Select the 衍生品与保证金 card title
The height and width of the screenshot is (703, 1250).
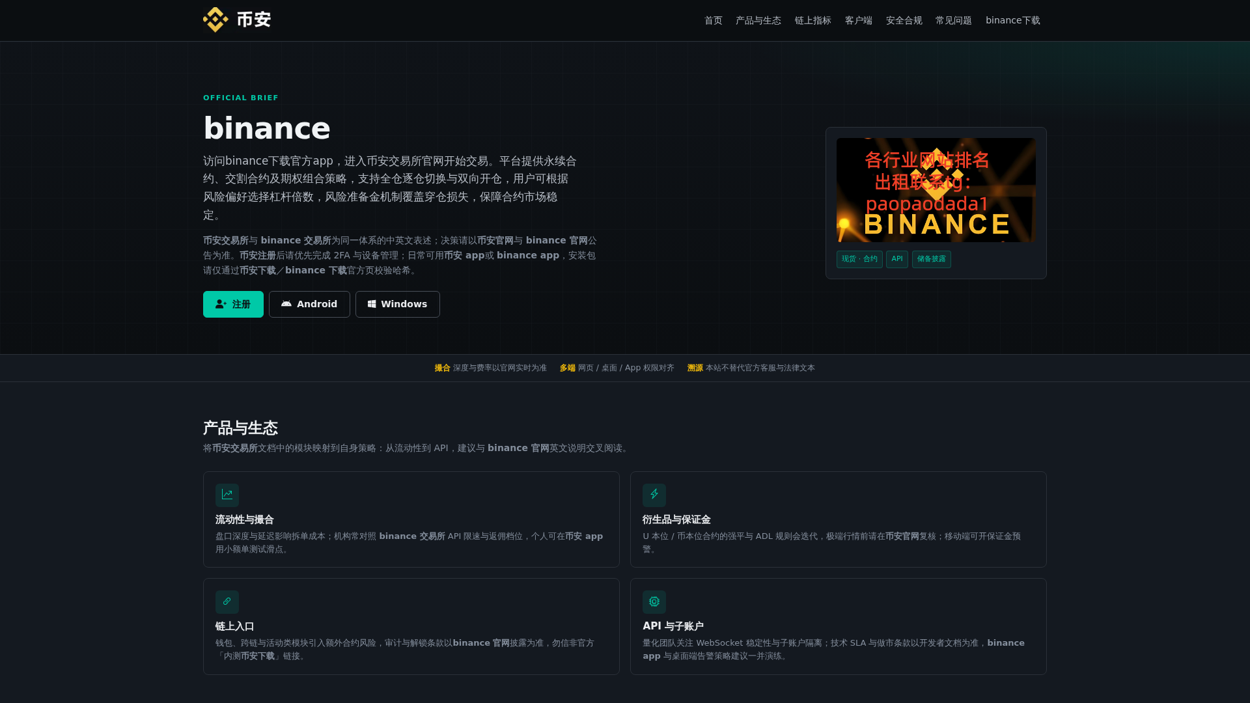coord(676,519)
